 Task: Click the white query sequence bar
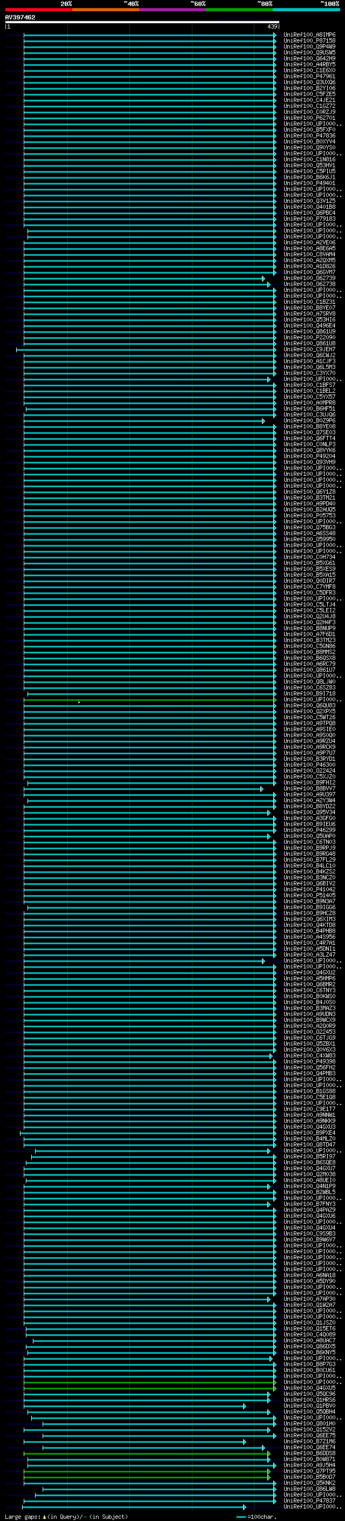point(142,23)
